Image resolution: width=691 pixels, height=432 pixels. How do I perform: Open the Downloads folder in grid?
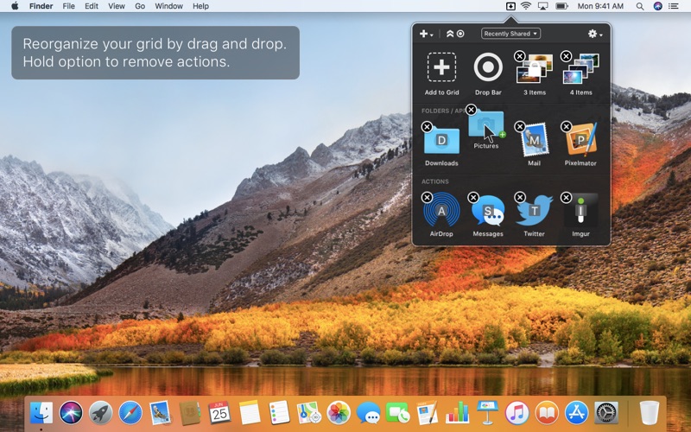pos(441,140)
